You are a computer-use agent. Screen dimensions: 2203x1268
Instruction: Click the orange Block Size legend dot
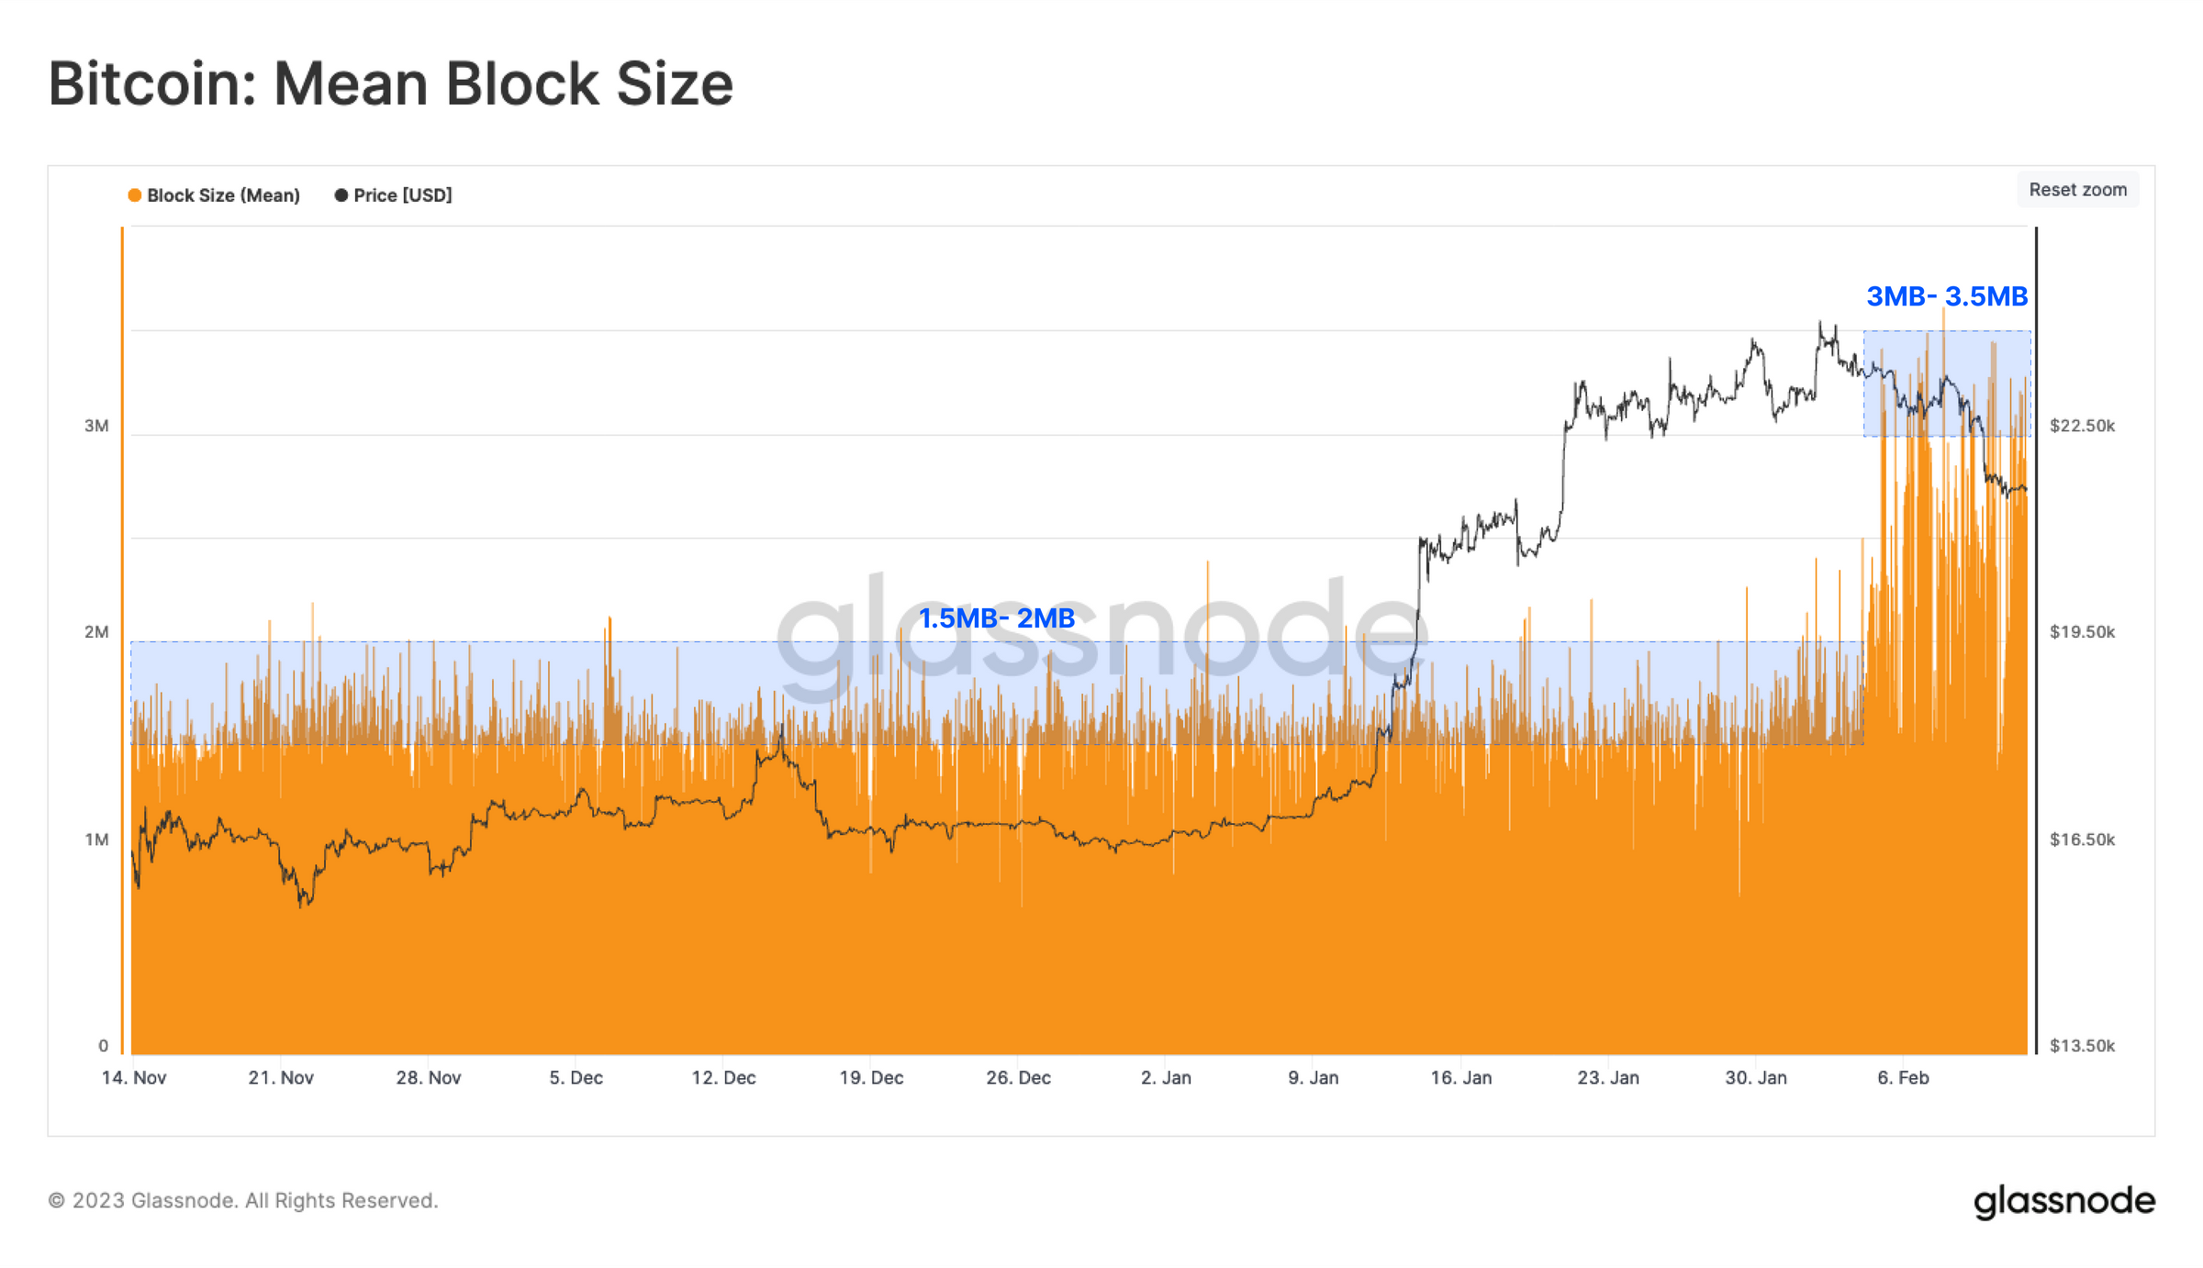click(135, 195)
